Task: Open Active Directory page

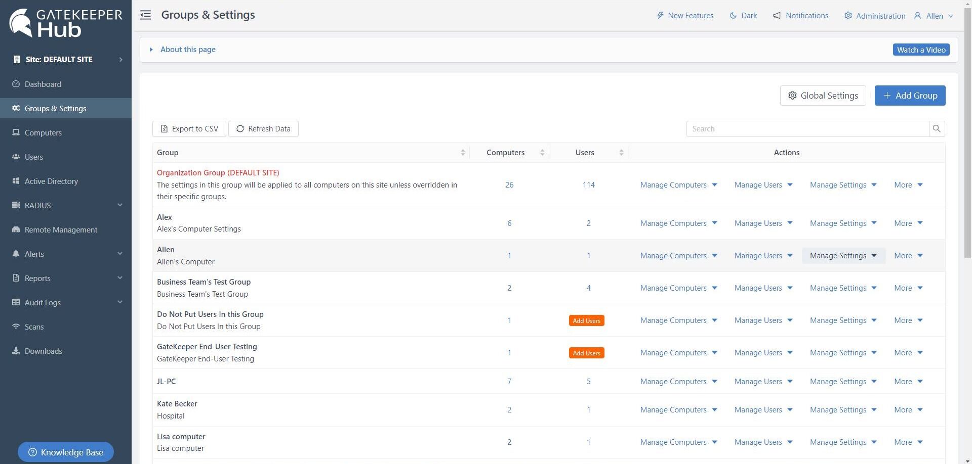Action: click(x=51, y=181)
